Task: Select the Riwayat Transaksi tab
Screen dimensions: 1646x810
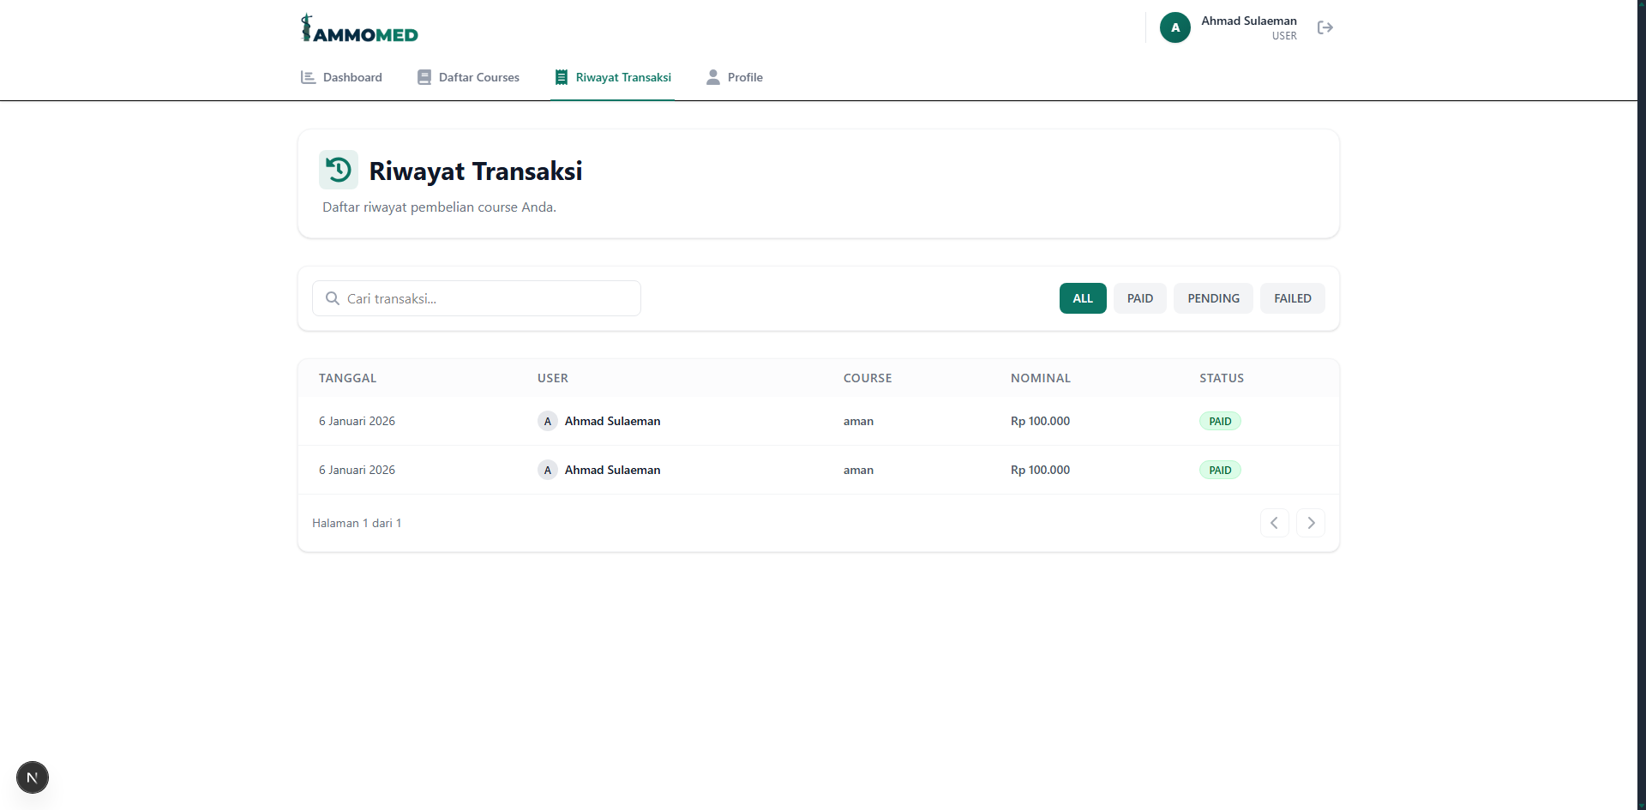Action: point(612,77)
